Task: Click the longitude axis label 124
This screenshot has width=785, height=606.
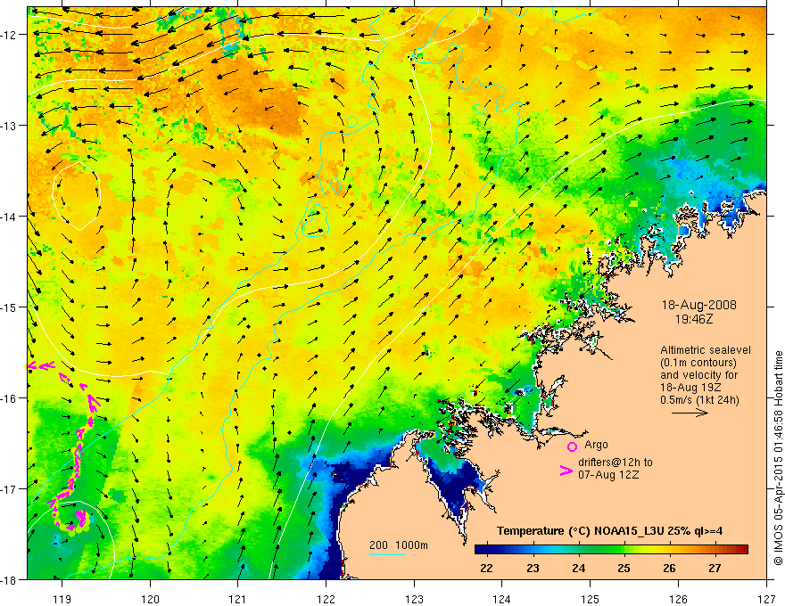Action: (502, 599)
